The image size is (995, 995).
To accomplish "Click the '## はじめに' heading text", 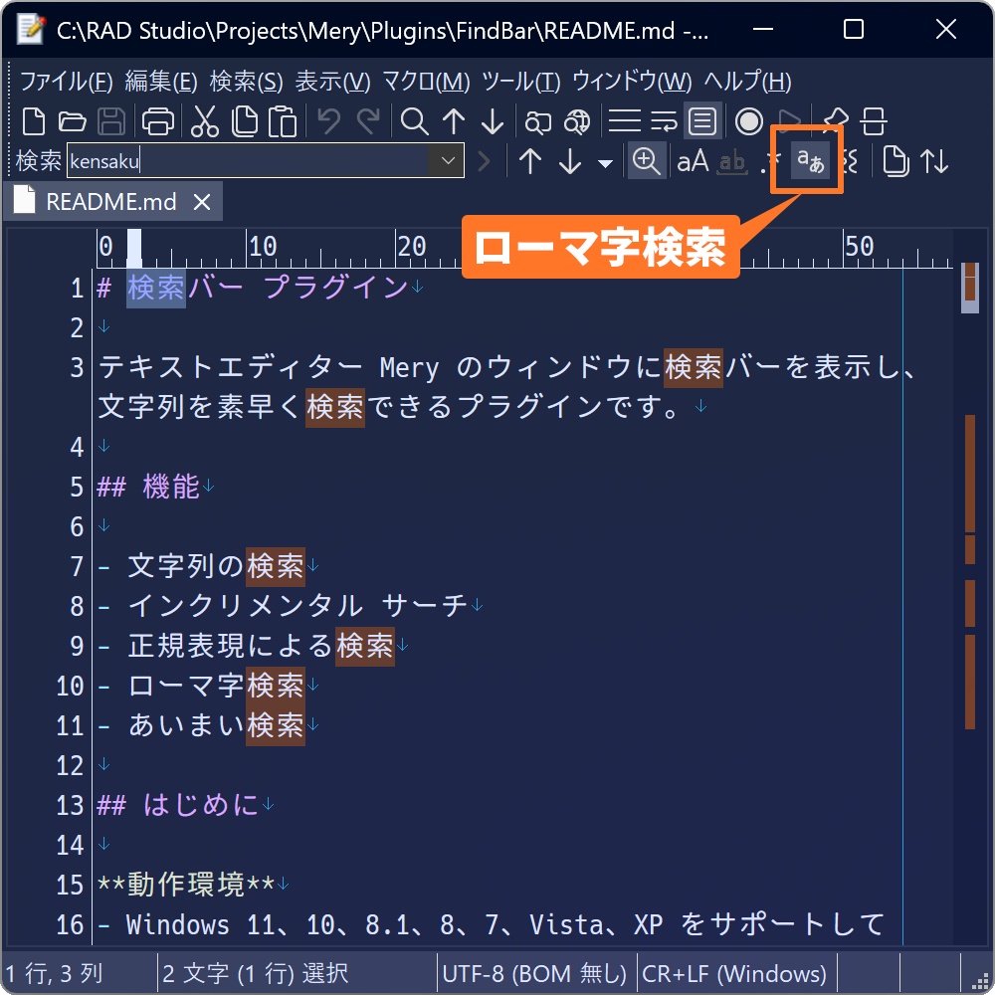I will (x=178, y=805).
